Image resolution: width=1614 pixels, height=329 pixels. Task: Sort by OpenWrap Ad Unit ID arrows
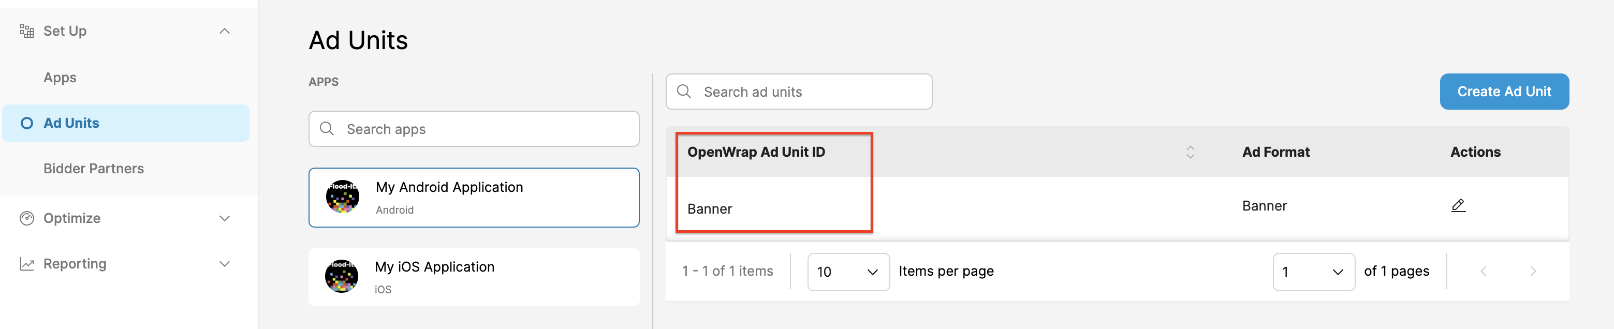pos(1190,152)
